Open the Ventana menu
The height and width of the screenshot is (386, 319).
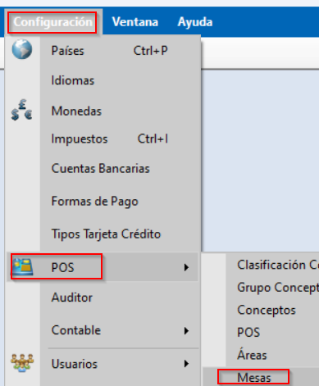pyautogui.click(x=135, y=22)
